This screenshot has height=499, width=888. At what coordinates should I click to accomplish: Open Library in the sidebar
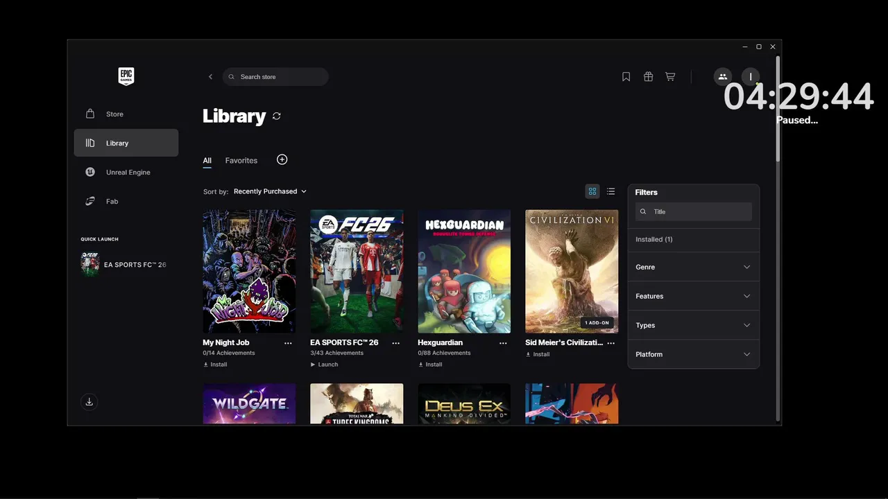[x=126, y=143]
